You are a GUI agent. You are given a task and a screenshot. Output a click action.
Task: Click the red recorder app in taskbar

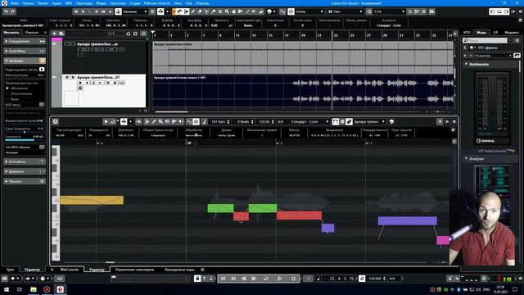(x=47, y=289)
